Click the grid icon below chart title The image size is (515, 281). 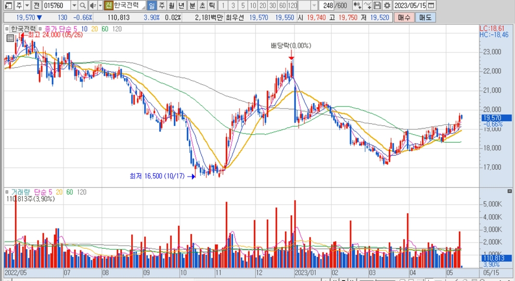pos(10,38)
